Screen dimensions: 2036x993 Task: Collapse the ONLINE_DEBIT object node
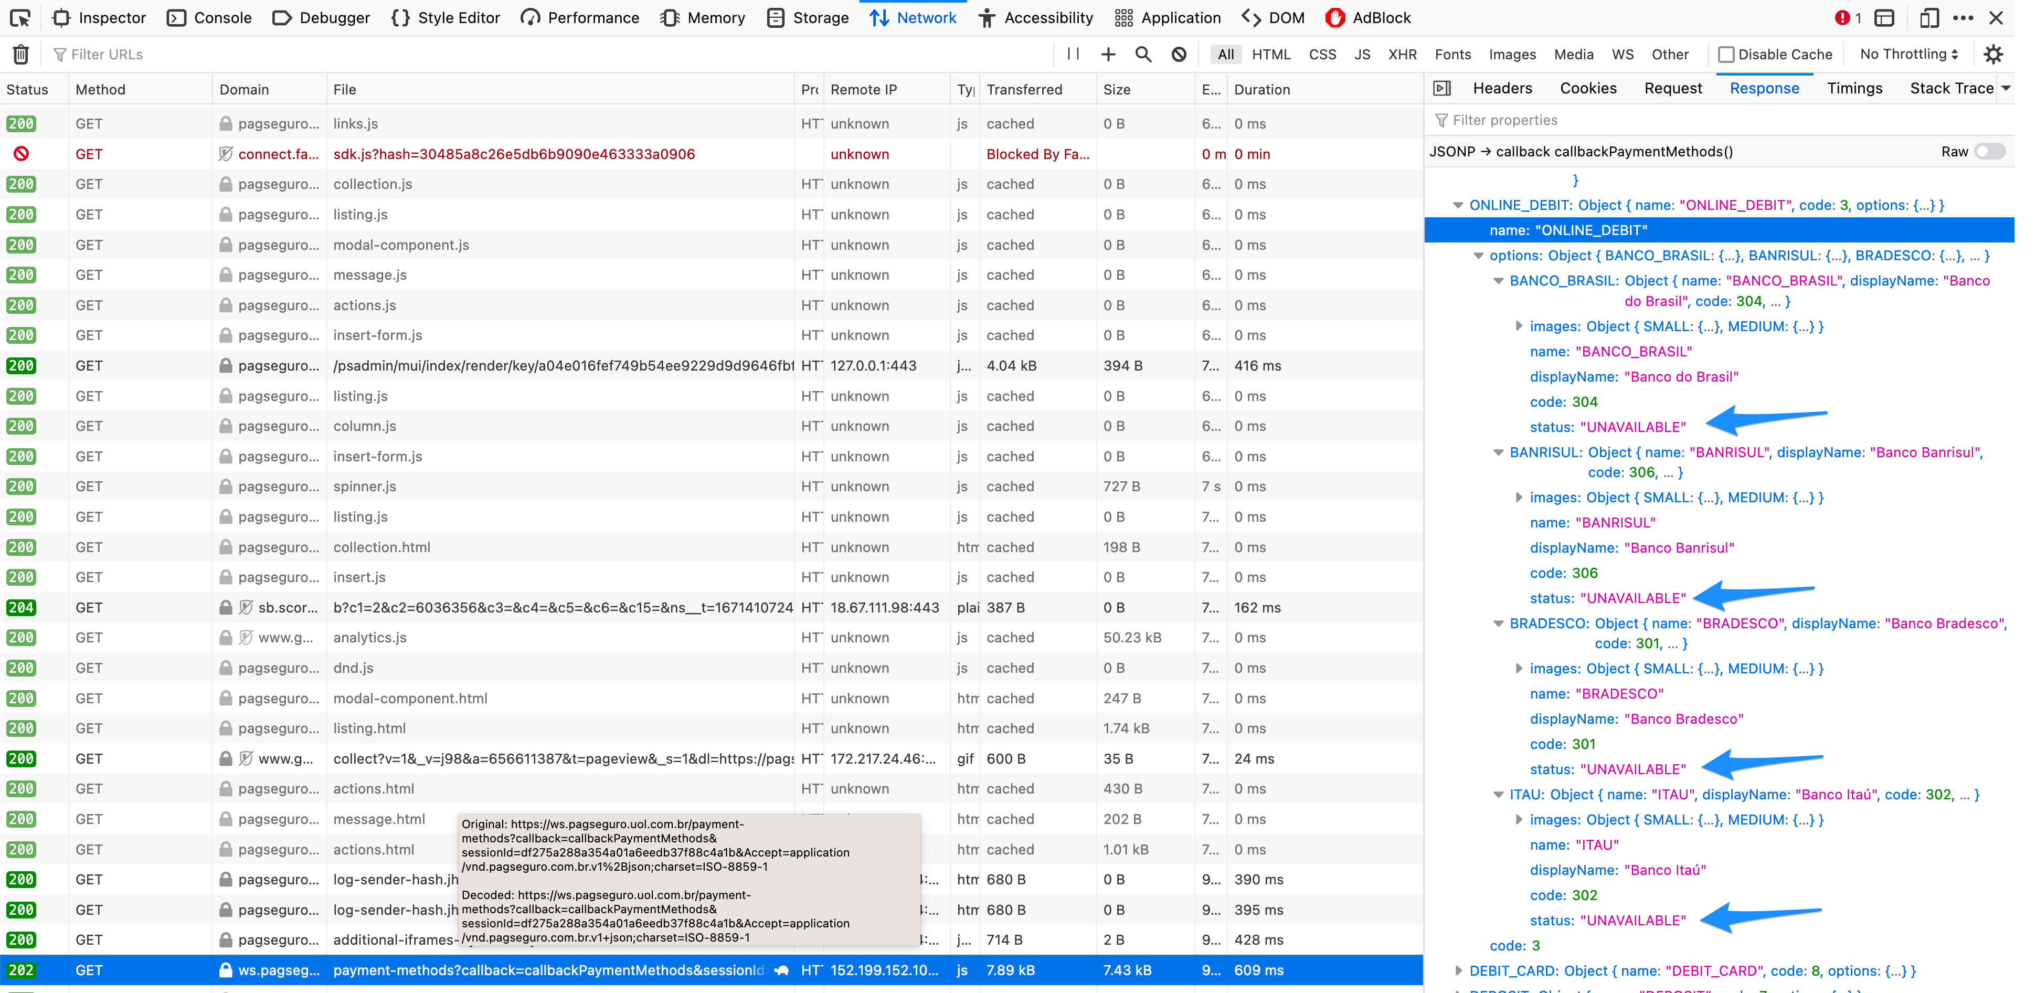[1458, 206]
